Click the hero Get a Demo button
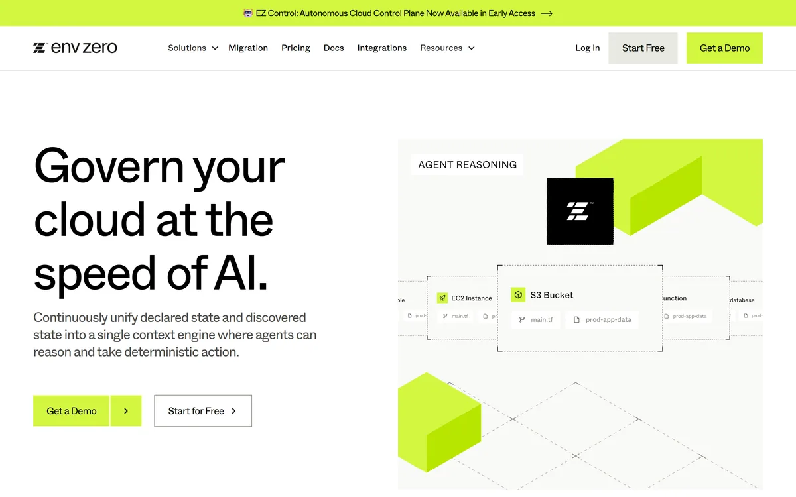The height and width of the screenshot is (497, 796). (x=71, y=411)
